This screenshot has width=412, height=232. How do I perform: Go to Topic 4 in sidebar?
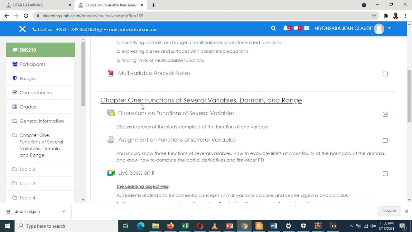pyautogui.click(x=40, y=198)
